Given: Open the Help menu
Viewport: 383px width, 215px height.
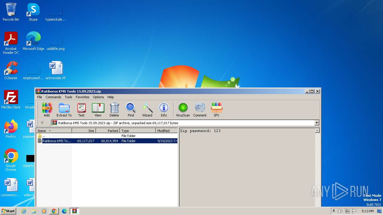Looking at the screenshot, I should click(111, 97).
